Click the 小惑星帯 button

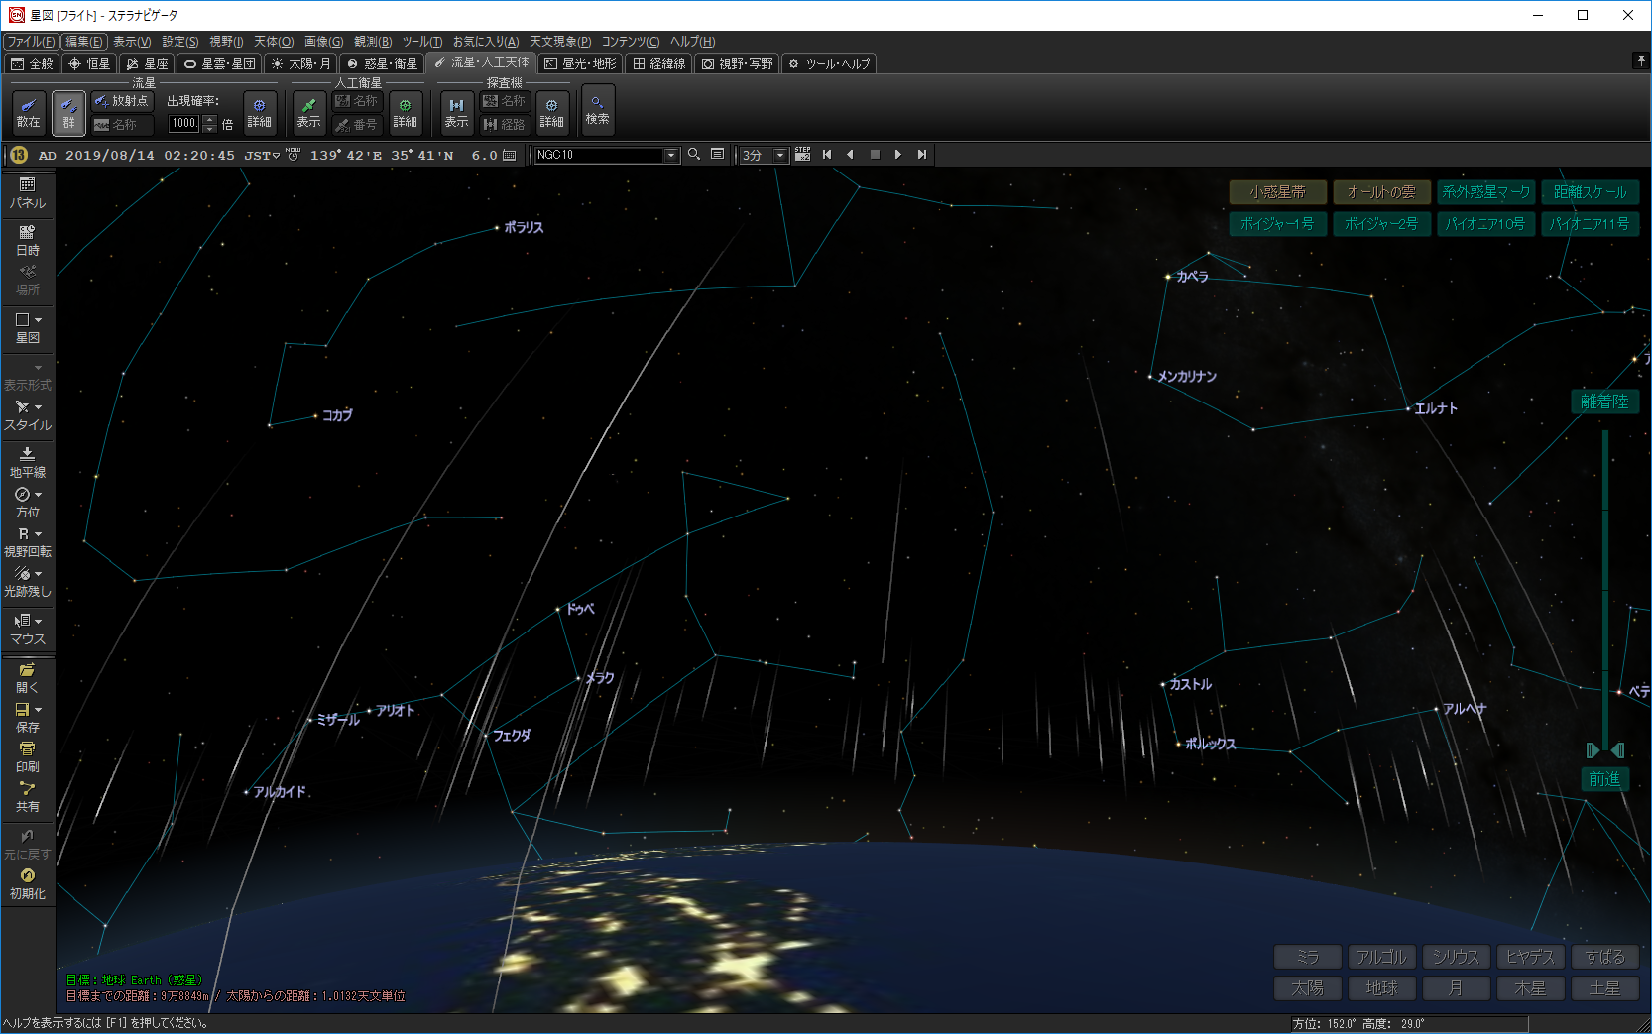1277,192
